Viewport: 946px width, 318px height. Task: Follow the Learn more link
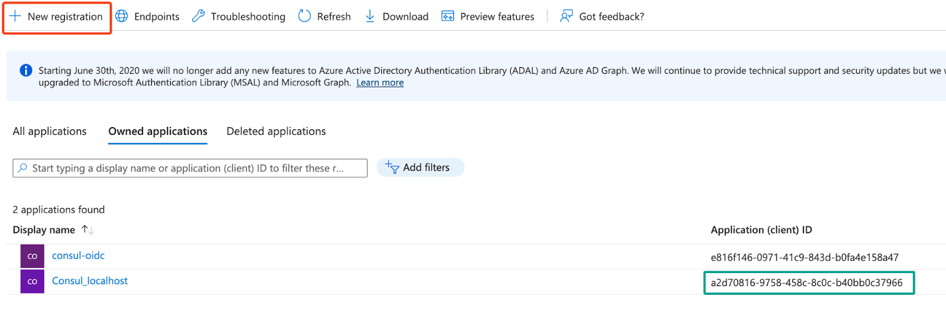(x=380, y=83)
